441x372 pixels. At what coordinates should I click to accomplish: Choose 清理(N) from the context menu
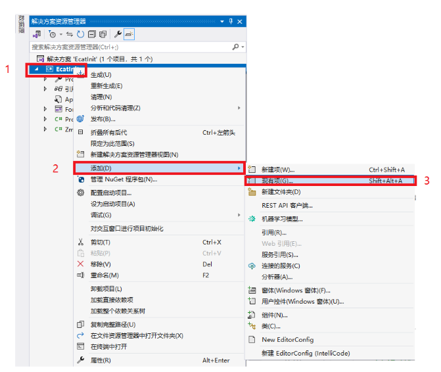[x=101, y=97]
